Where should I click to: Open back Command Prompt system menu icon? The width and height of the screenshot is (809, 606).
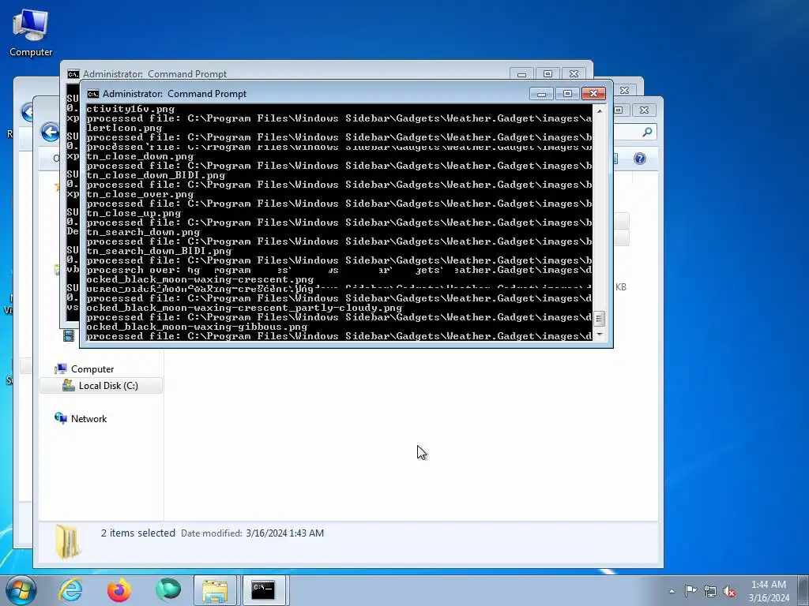[x=73, y=74]
